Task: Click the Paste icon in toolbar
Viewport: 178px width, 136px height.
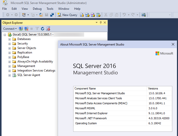Action: [x=117, y=15]
